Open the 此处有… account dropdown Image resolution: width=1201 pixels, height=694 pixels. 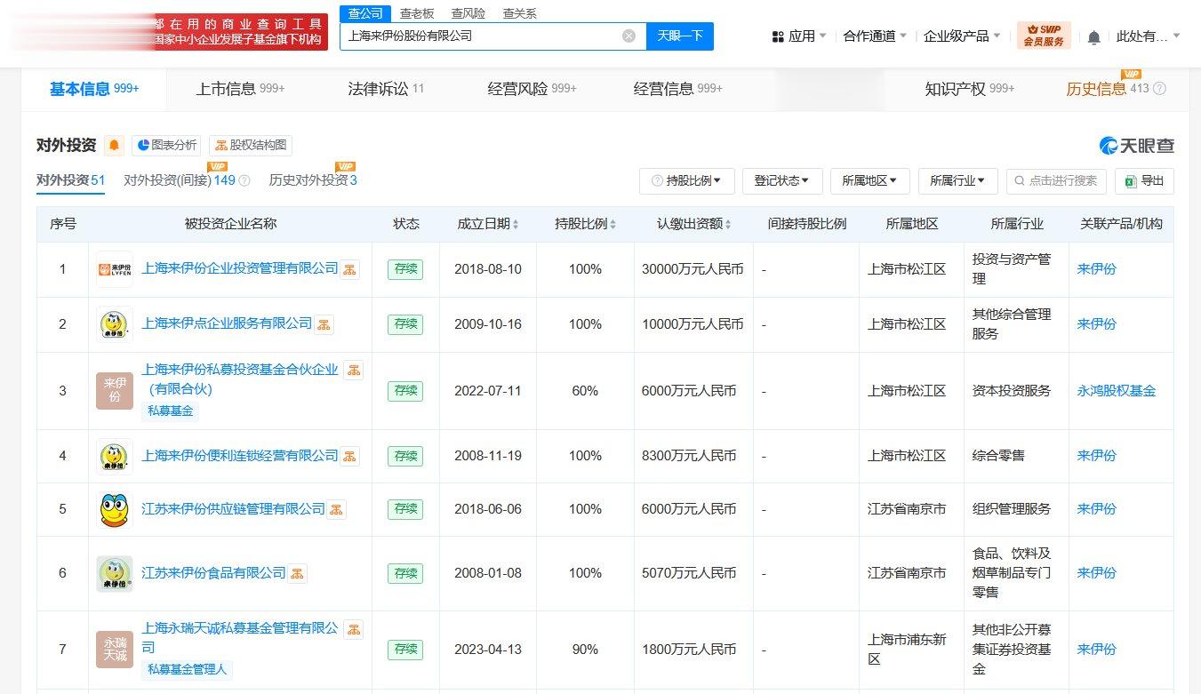[1149, 36]
